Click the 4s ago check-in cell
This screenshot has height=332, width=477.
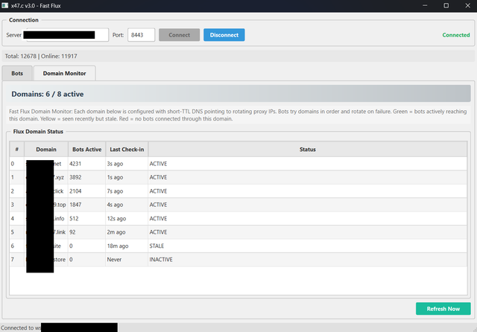coord(127,205)
